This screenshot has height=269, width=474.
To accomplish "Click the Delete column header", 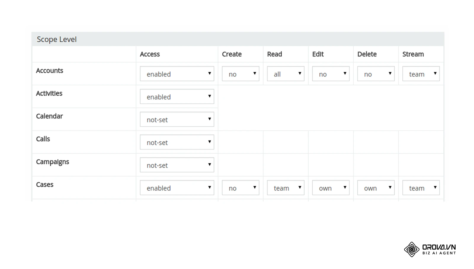I will (x=367, y=54).
